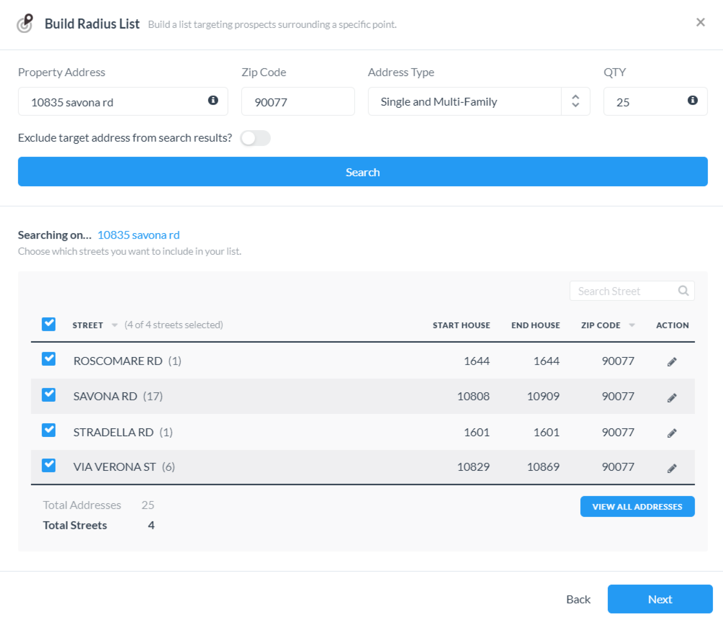Click the 10835 savona rd link

point(138,235)
